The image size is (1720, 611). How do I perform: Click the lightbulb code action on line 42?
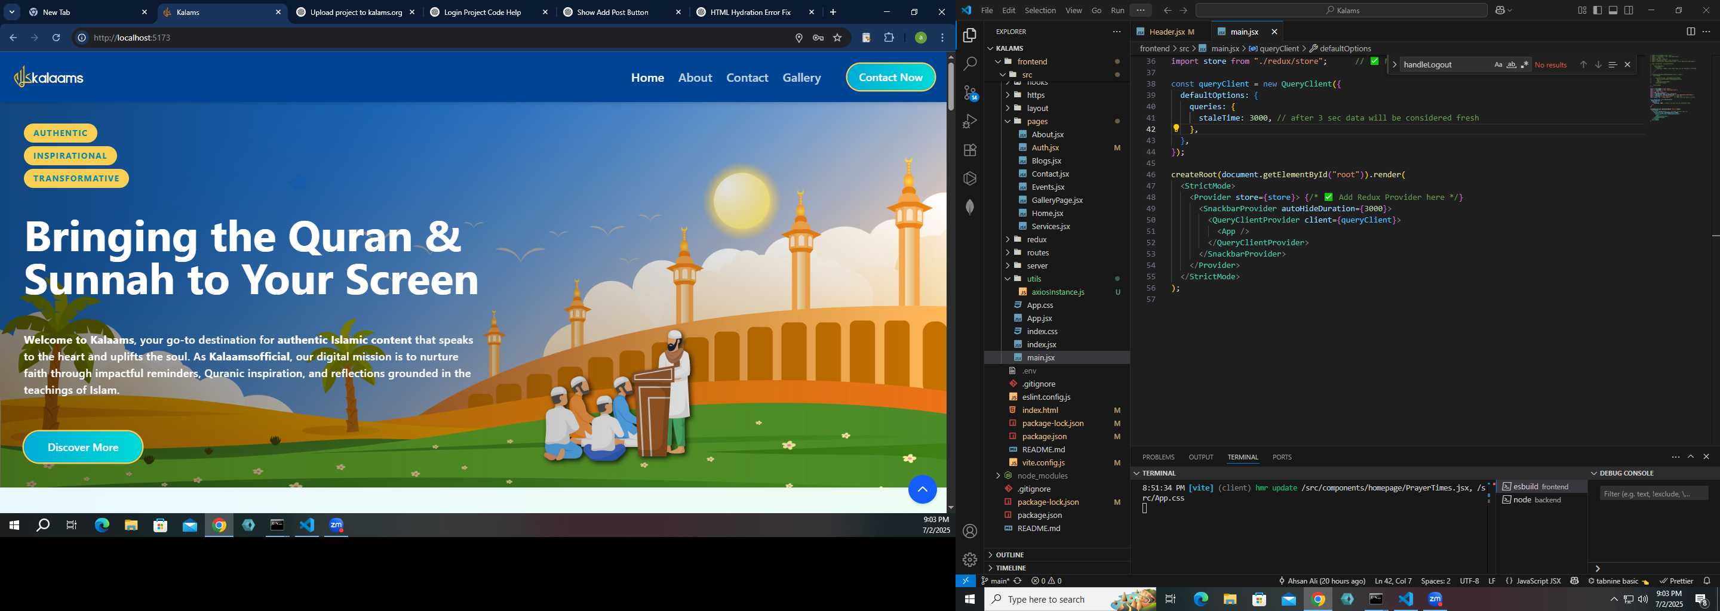tap(1176, 129)
